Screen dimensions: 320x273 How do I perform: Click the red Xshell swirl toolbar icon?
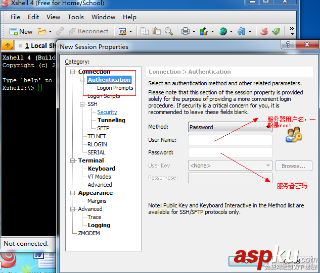264,31
